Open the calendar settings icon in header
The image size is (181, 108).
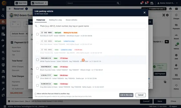(152, 3)
